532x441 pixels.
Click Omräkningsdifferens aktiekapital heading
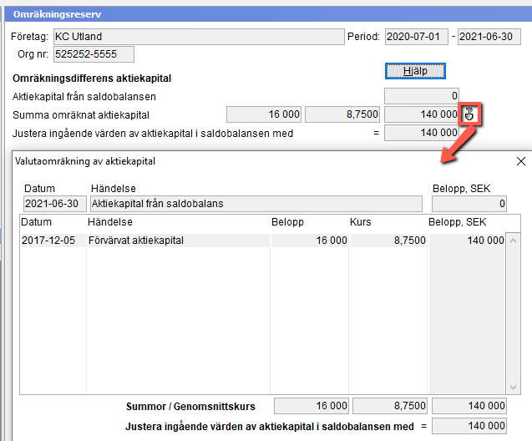[92, 79]
